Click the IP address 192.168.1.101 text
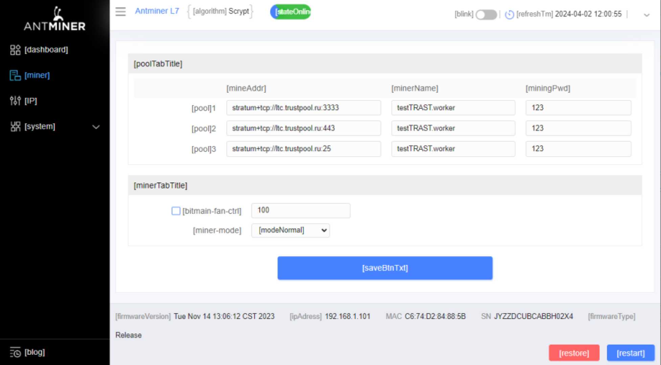The image size is (661, 365). [x=348, y=317]
